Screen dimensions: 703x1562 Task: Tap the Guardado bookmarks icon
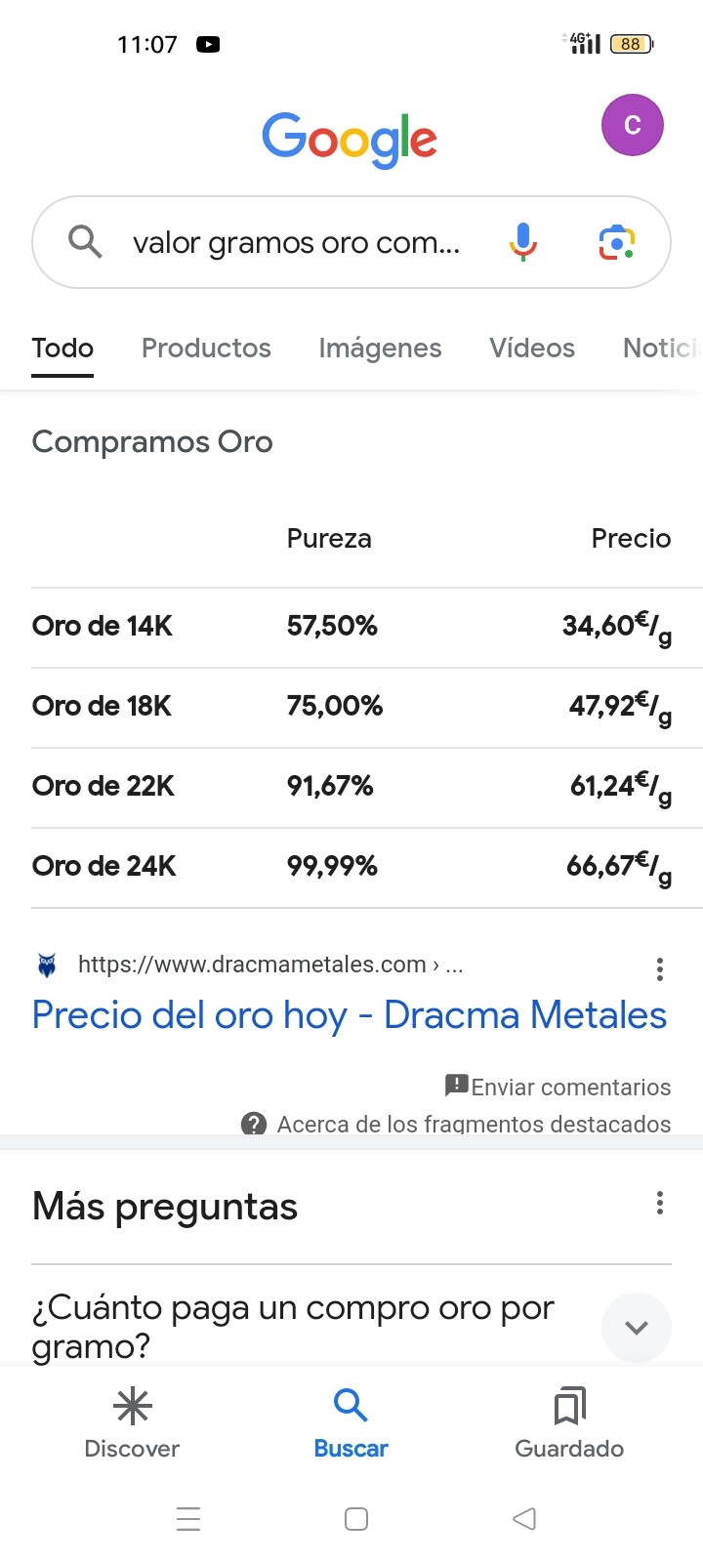coord(569,1407)
